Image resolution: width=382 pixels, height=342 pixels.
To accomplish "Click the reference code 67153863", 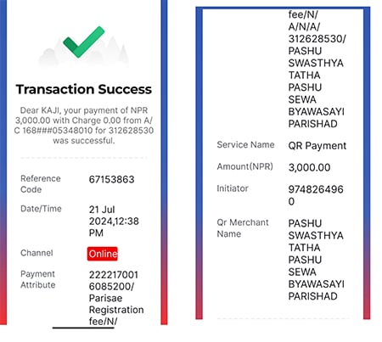I will pos(111,179).
